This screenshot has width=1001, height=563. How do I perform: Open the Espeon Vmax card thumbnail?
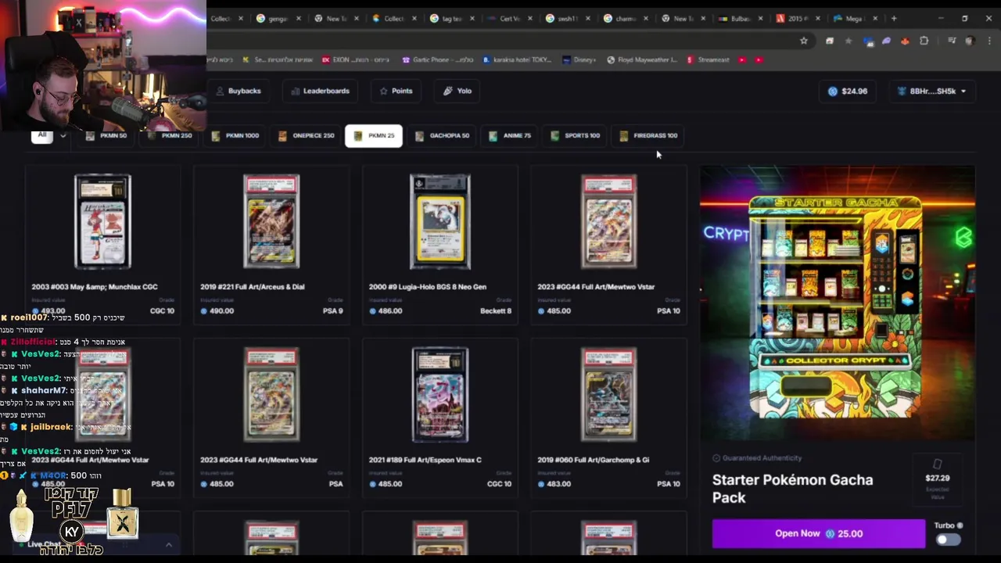point(440,395)
